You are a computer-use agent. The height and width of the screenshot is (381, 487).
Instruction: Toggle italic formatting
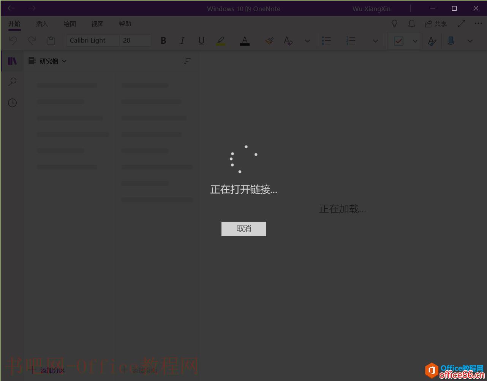pyautogui.click(x=182, y=40)
